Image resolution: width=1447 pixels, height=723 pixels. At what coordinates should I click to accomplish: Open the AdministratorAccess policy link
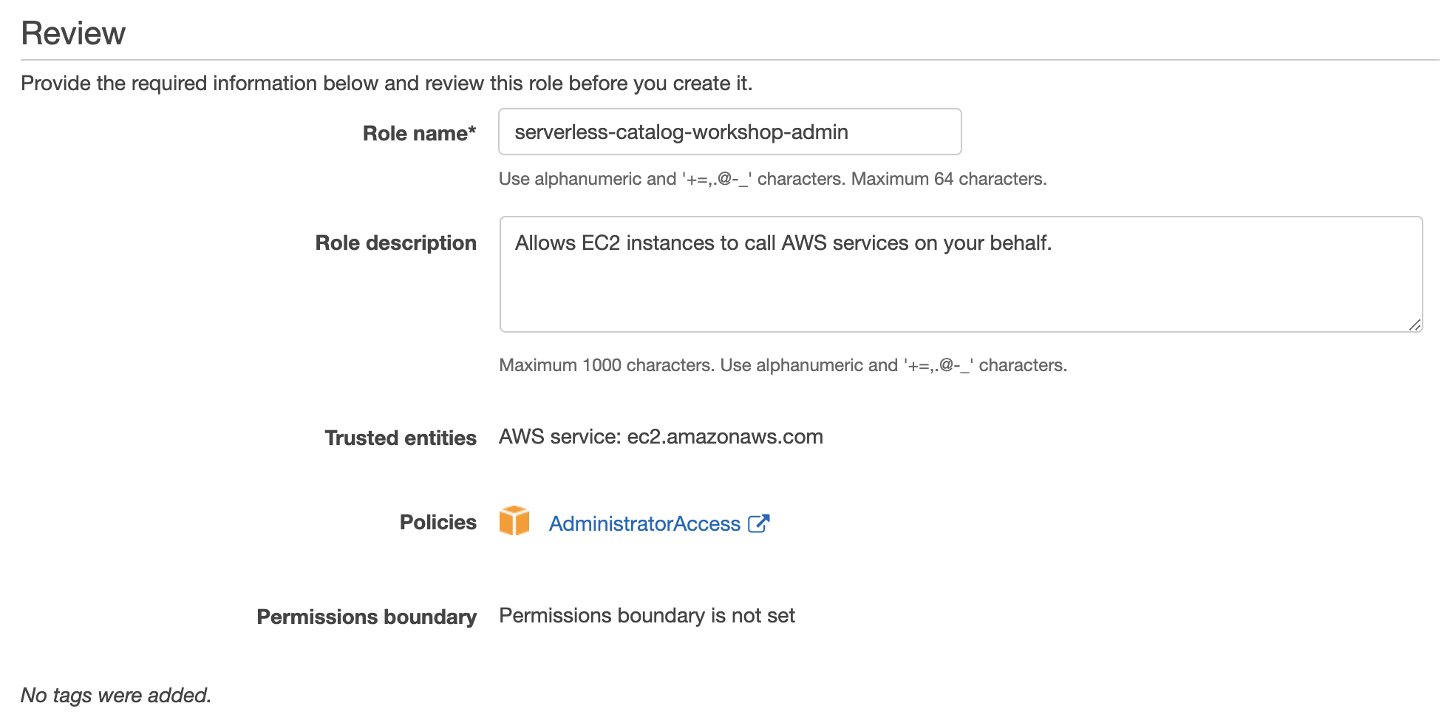pos(644,523)
